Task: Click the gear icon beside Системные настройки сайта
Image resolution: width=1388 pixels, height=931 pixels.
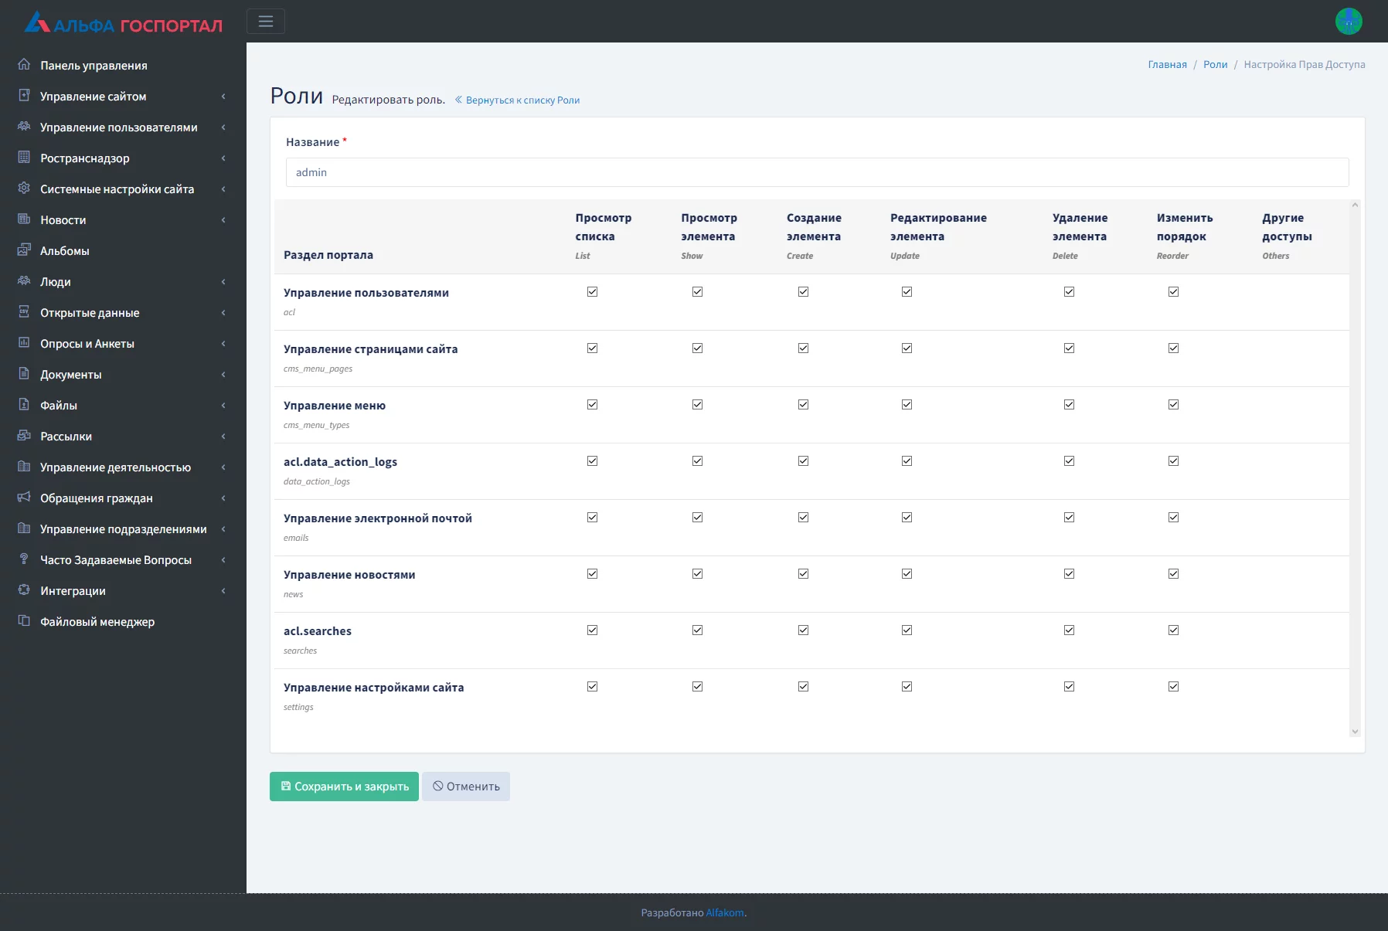Action: tap(24, 189)
